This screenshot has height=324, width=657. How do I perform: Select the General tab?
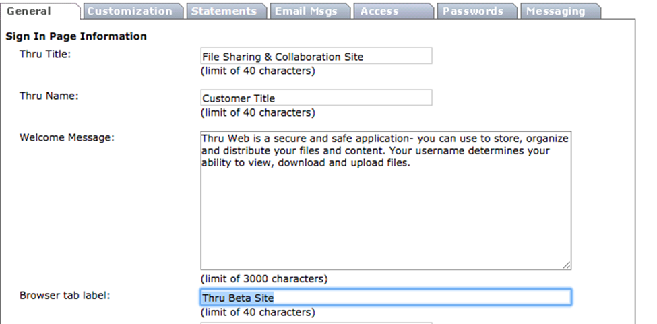pos(29,11)
